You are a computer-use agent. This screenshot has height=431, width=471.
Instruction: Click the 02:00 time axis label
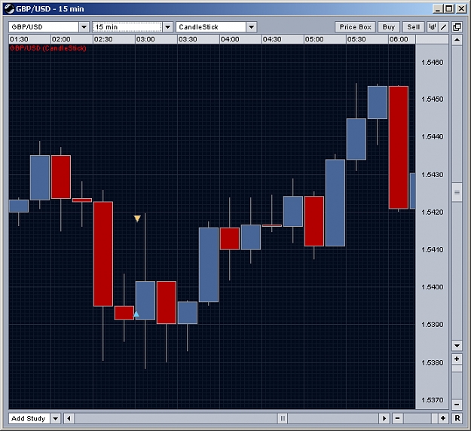[61, 39]
